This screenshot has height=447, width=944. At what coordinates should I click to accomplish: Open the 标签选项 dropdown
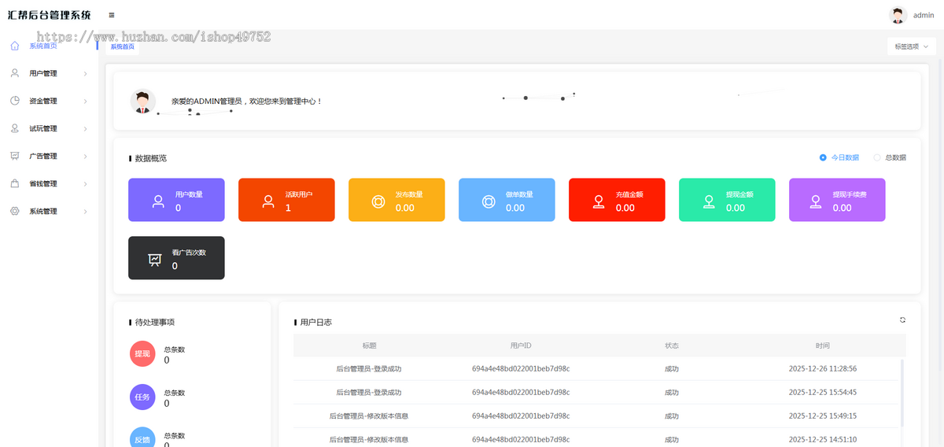coord(911,46)
